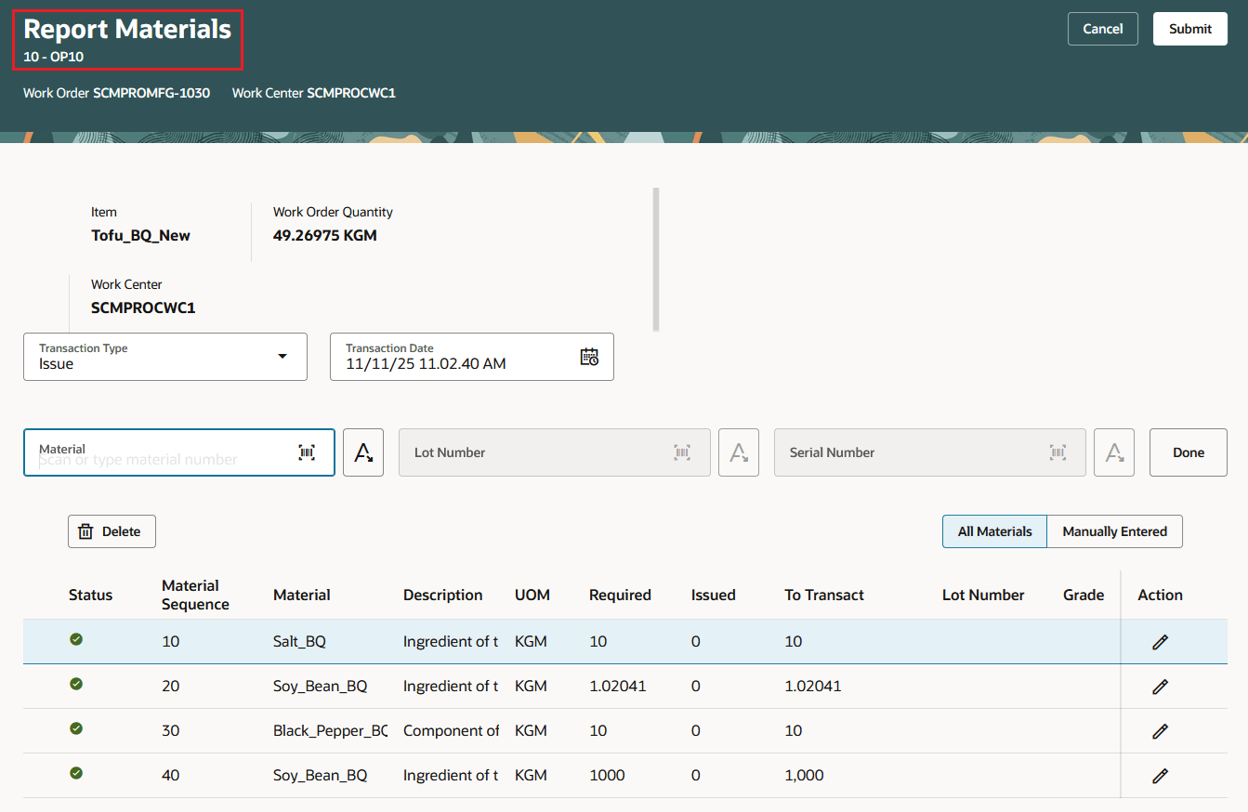Click the Work Order SCMPROMFG-1030 label
Viewport: 1248px width, 812px height.
pyautogui.click(x=116, y=92)
